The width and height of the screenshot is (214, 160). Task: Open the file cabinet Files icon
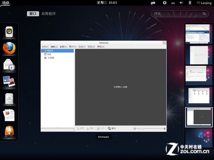tap(9, 99)
